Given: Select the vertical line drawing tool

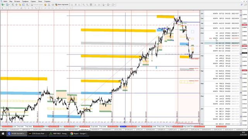Looking at the screenshot, I should point(10,8).
